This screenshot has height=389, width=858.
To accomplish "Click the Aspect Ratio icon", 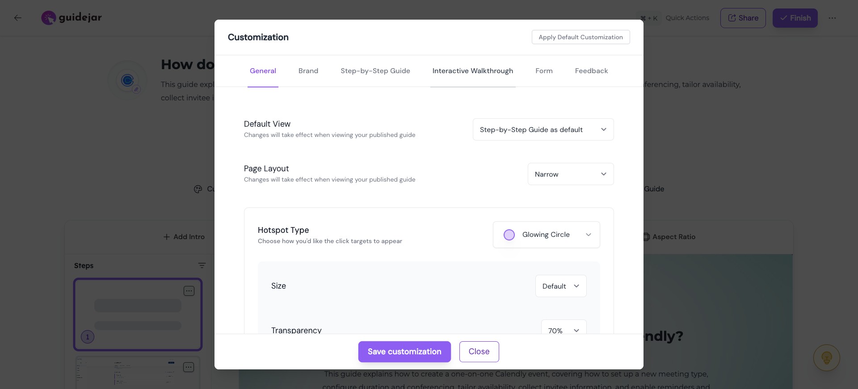I will pos(646,237).
